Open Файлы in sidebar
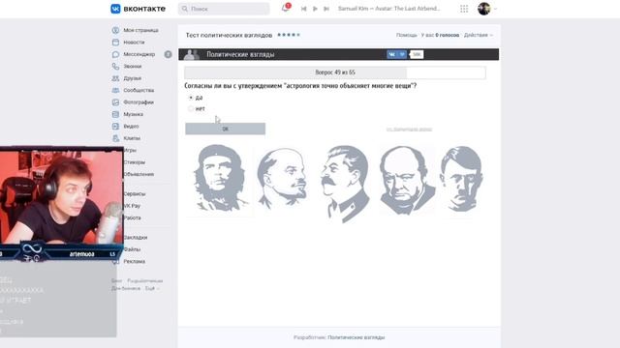The width and height of the screenshot is (620, 348). [x=132, y=249]
